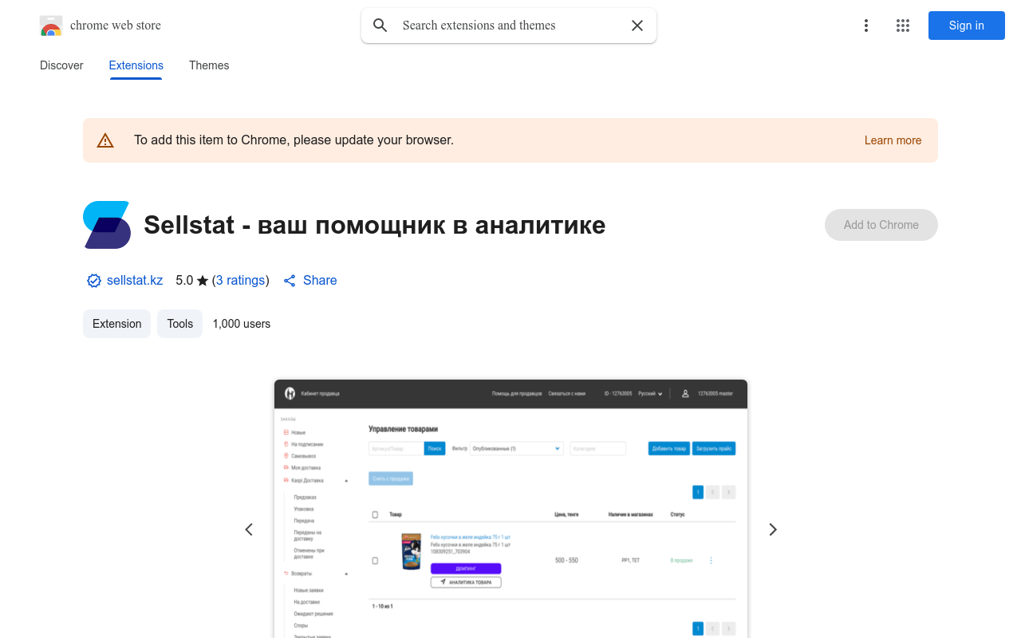Image resolution: width=1021 pixels, height=638 pixels.
Task: Switch to the Discover tab
Action: tap(61, 65)
